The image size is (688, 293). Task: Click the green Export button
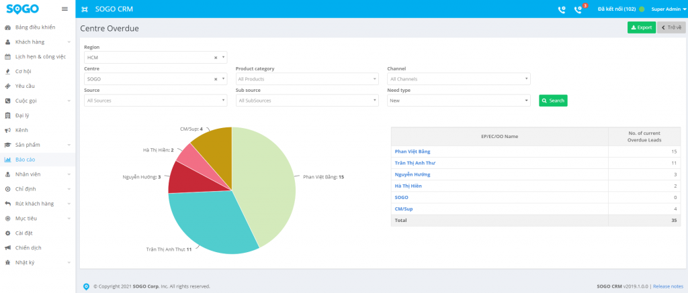[x=641, y=27]
